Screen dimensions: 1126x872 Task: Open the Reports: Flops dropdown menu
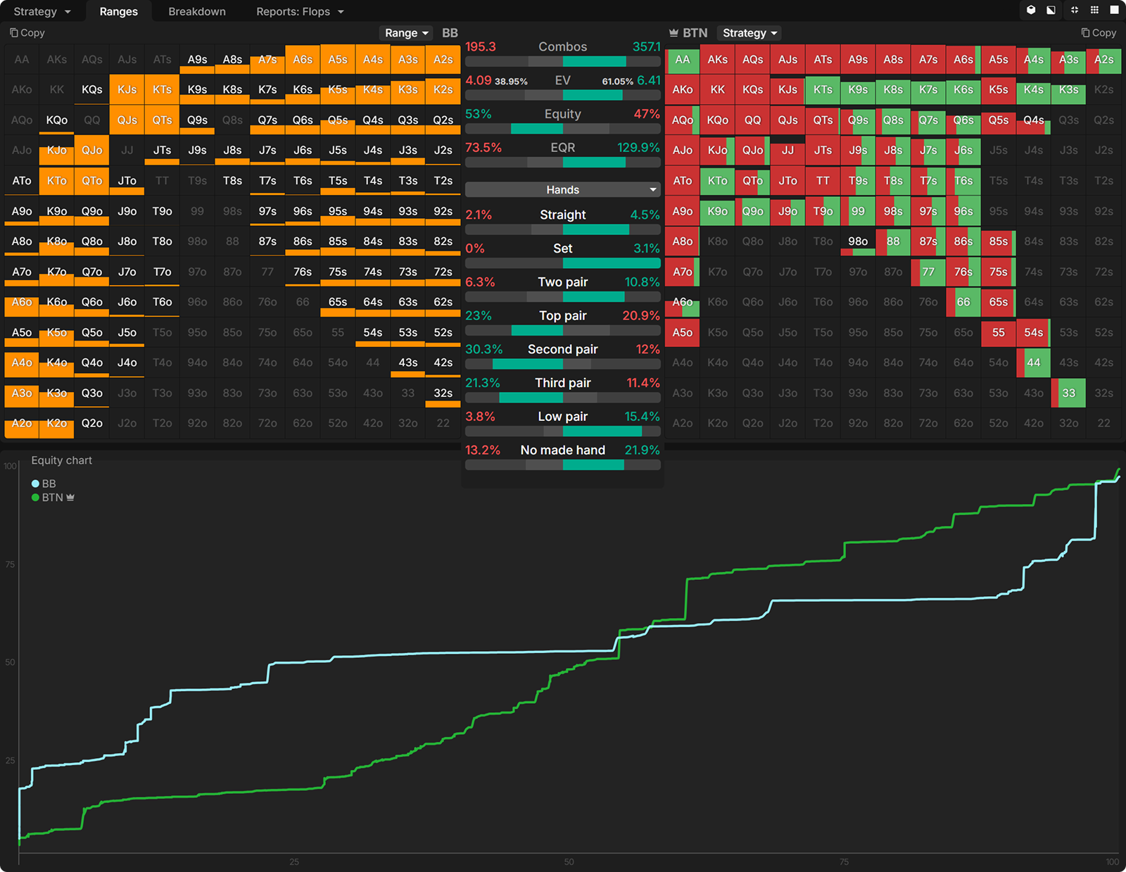[300, 12]
